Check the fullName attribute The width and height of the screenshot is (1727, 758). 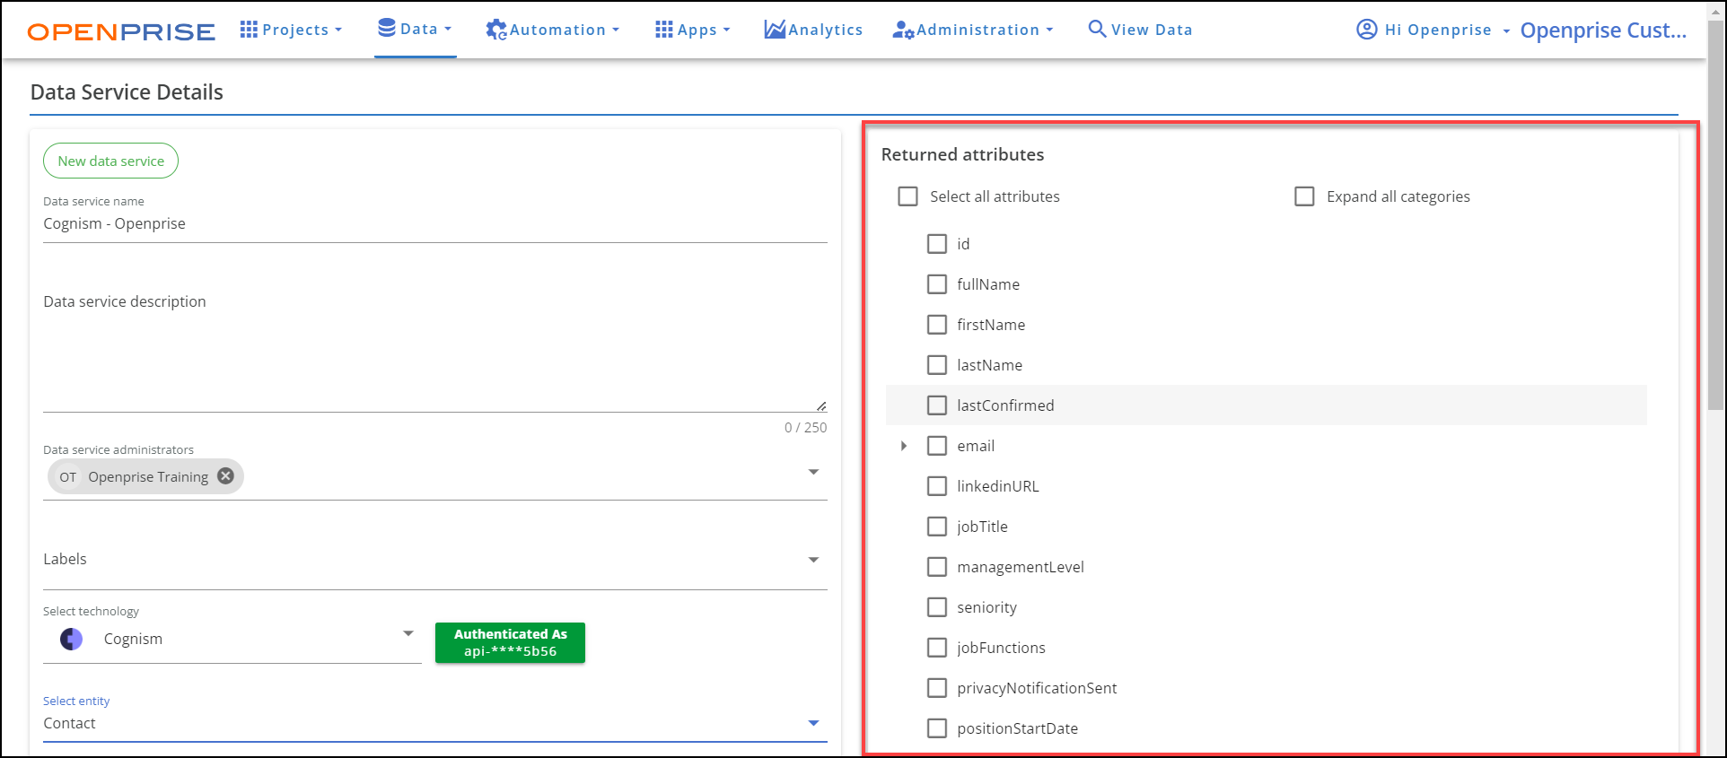tap(937, 284)
